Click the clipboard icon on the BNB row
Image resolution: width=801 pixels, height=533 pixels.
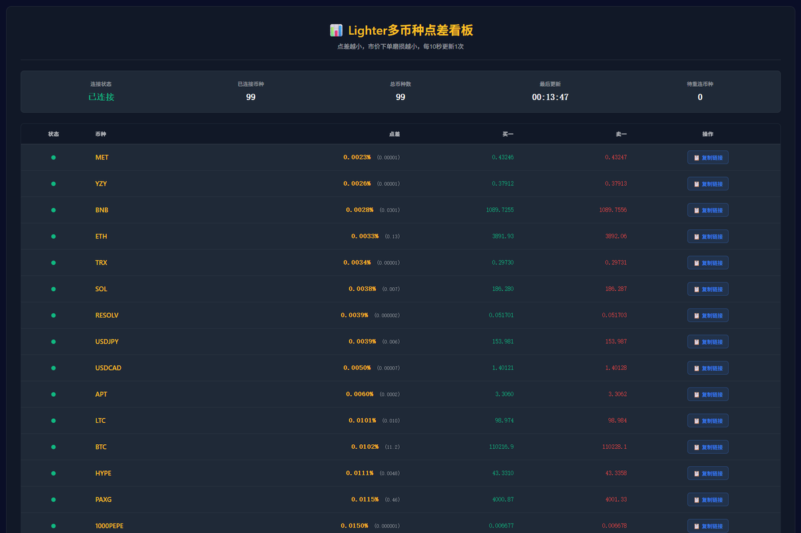(697, 209)
